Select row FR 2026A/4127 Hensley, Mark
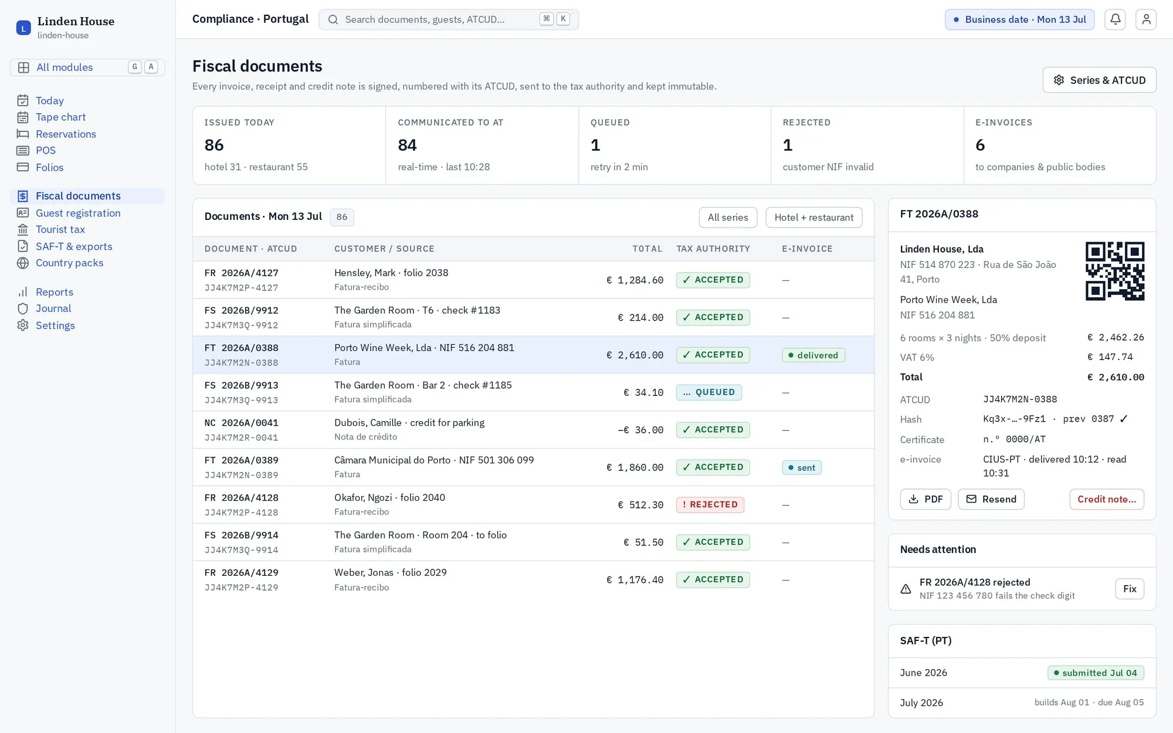This screenshot has height=733, width=1173. [x=533, y=280]
